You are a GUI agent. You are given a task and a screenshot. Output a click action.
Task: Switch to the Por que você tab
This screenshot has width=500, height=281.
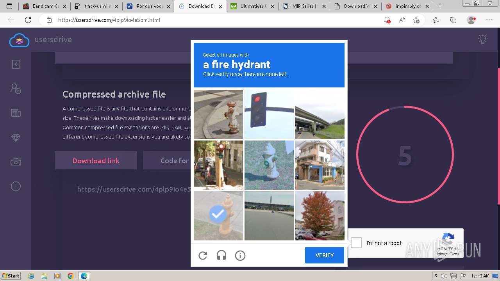148,6
